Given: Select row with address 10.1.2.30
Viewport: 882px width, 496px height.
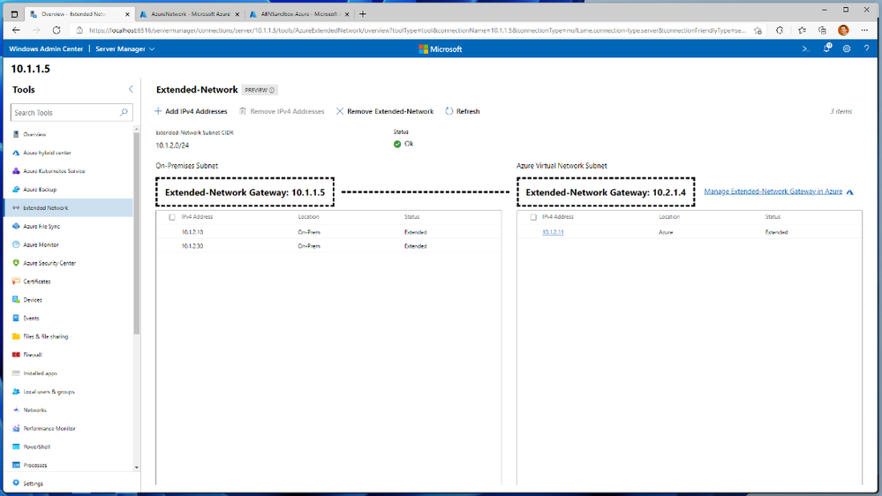Looking at the screenshot, I should pos(328,245).
